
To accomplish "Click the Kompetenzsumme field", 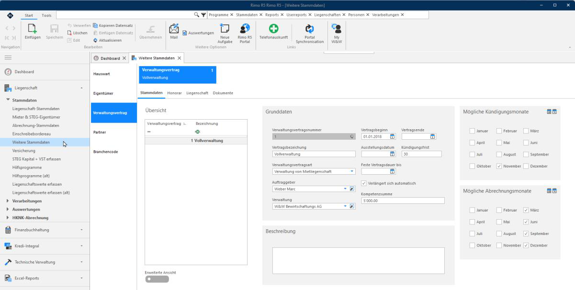I will click(403, 201).
